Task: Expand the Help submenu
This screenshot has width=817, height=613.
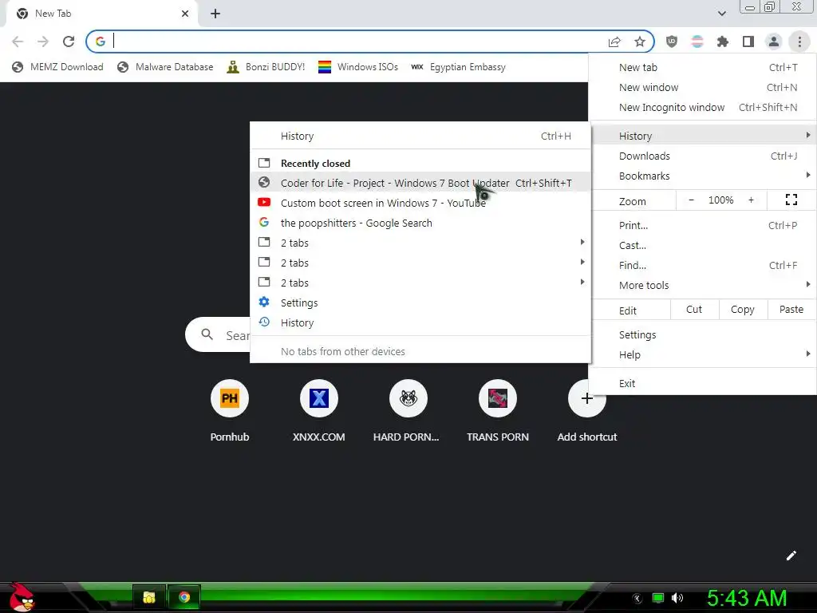Action: coord(702,354)
